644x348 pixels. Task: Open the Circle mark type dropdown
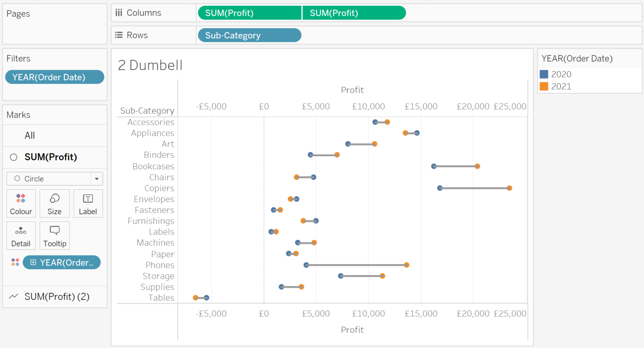tap(96, 178)
